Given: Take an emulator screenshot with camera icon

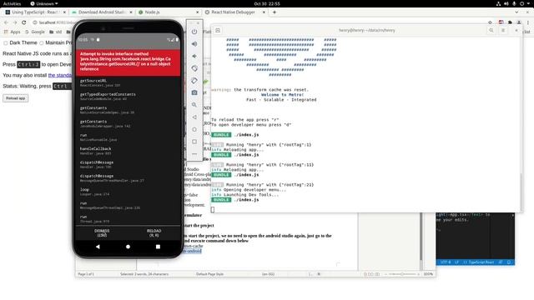Looking at the screenshot, I should [x=194, y=92].
